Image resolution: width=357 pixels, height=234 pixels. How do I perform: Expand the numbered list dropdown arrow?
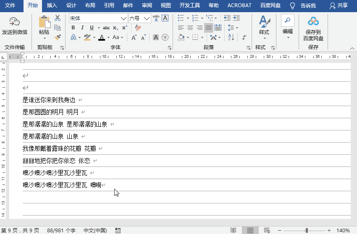point(202,18)
